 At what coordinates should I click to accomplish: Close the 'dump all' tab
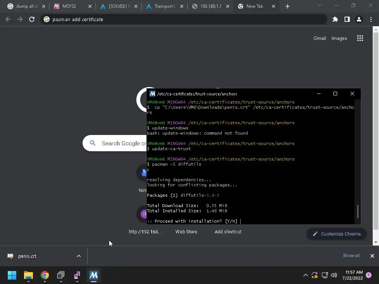[44, 7]
